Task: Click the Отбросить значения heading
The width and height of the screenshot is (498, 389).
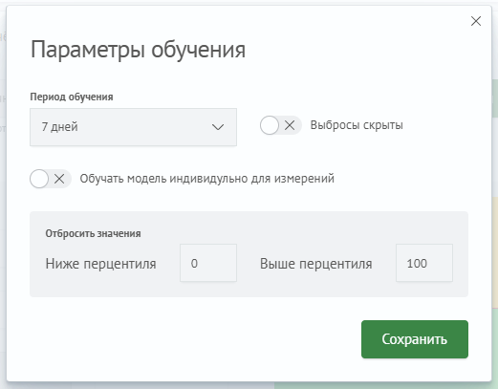Action: click(93, 233)
